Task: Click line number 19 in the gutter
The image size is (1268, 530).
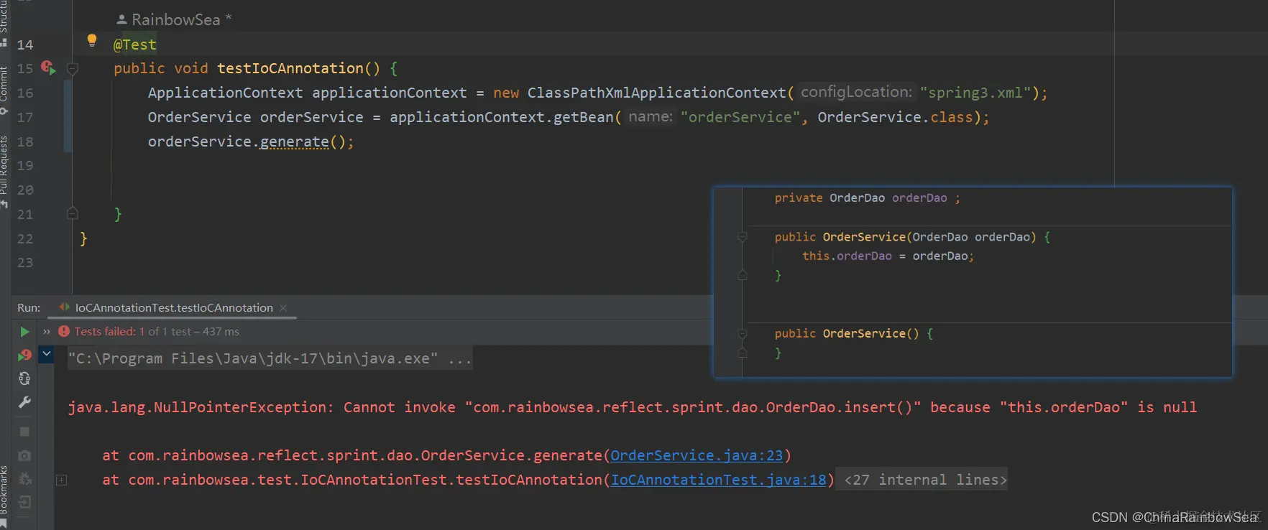Action: coord(25,166)
